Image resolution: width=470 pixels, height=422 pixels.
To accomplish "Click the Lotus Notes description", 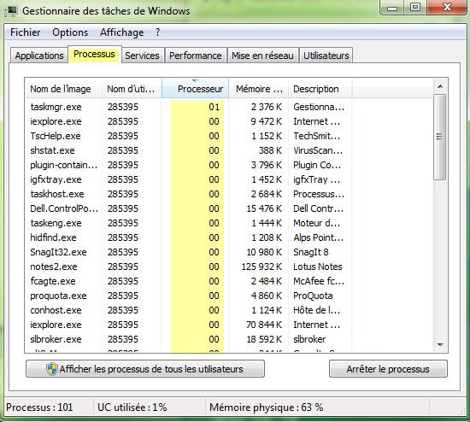I will (317, 267).
